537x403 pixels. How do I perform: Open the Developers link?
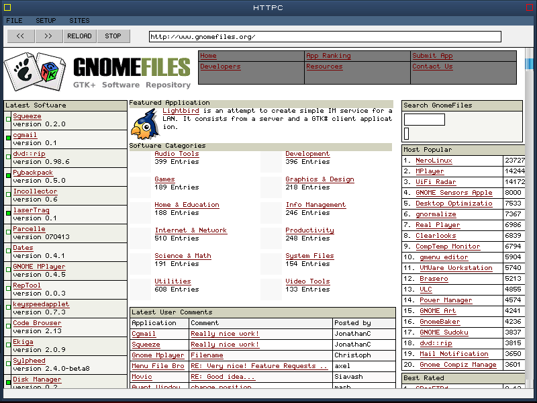point(220,66)
